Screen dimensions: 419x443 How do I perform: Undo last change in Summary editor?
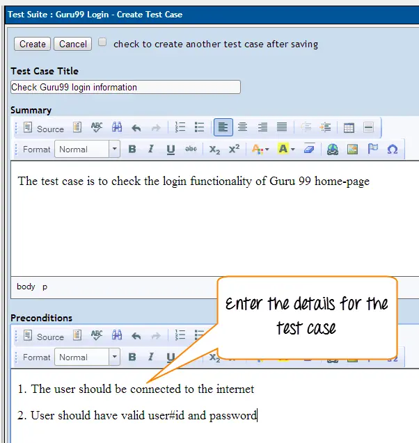tap(136, 128)
